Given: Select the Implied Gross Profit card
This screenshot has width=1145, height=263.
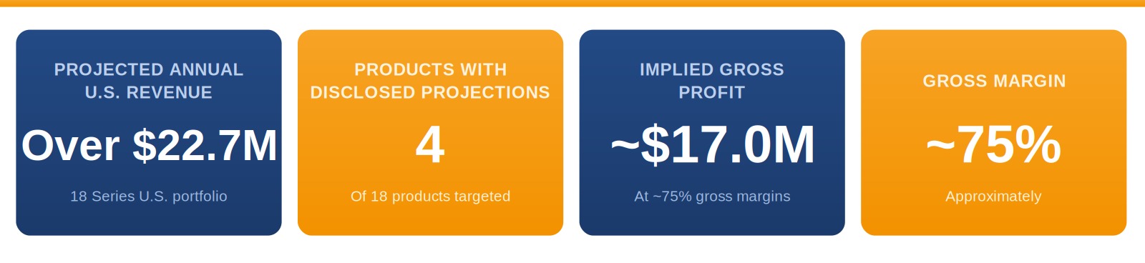Looking at the screenshot, I should click(x=712, y=132).
